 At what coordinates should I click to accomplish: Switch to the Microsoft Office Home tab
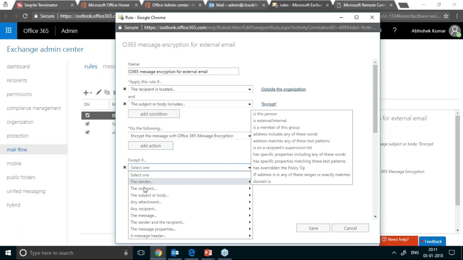tap(109, 5)
